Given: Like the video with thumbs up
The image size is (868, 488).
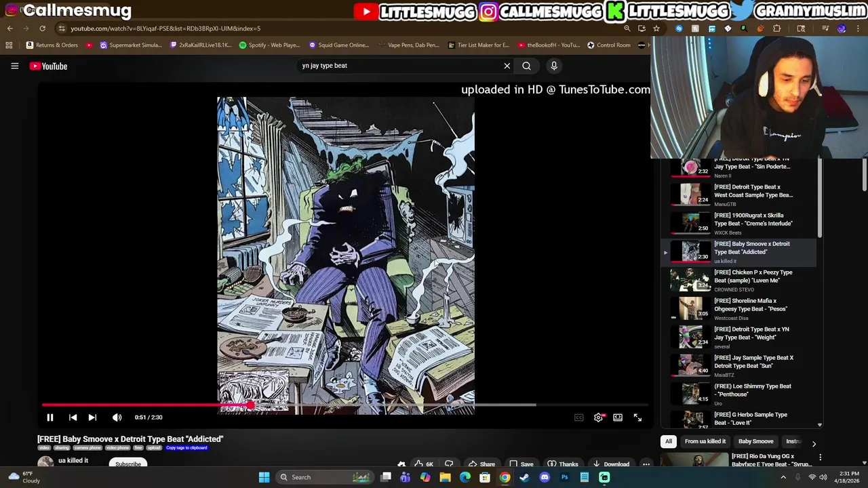Looking at the screenshot, I should tap(424, 464).
